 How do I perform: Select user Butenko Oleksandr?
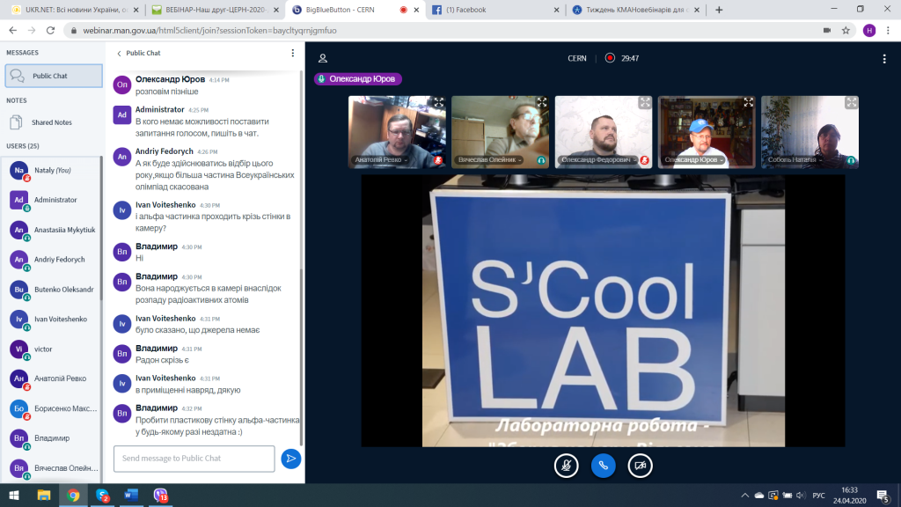click(x=53, y=290)
